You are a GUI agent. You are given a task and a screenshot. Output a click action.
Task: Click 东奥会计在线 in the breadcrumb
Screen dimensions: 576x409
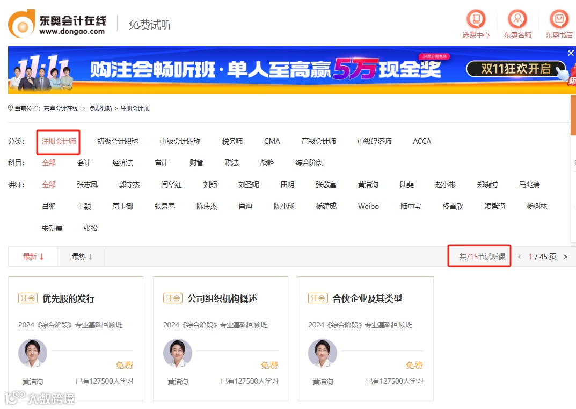pos(61,108)
